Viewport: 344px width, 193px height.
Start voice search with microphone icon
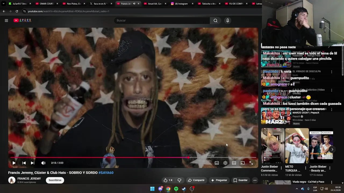tap(228, 20)
